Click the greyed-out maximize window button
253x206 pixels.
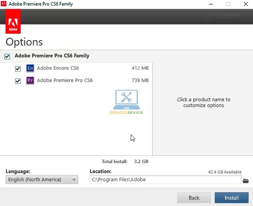228,4
